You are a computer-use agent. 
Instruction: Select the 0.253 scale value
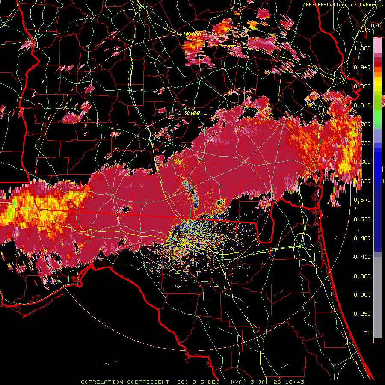tap(362, 314)
